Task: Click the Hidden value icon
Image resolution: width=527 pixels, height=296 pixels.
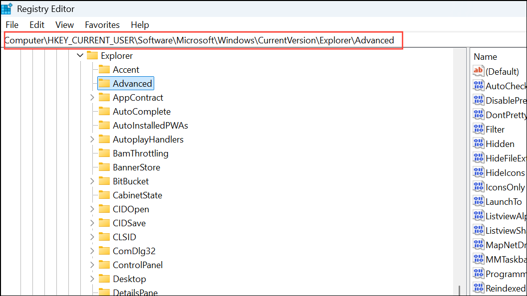Action: 478,144
